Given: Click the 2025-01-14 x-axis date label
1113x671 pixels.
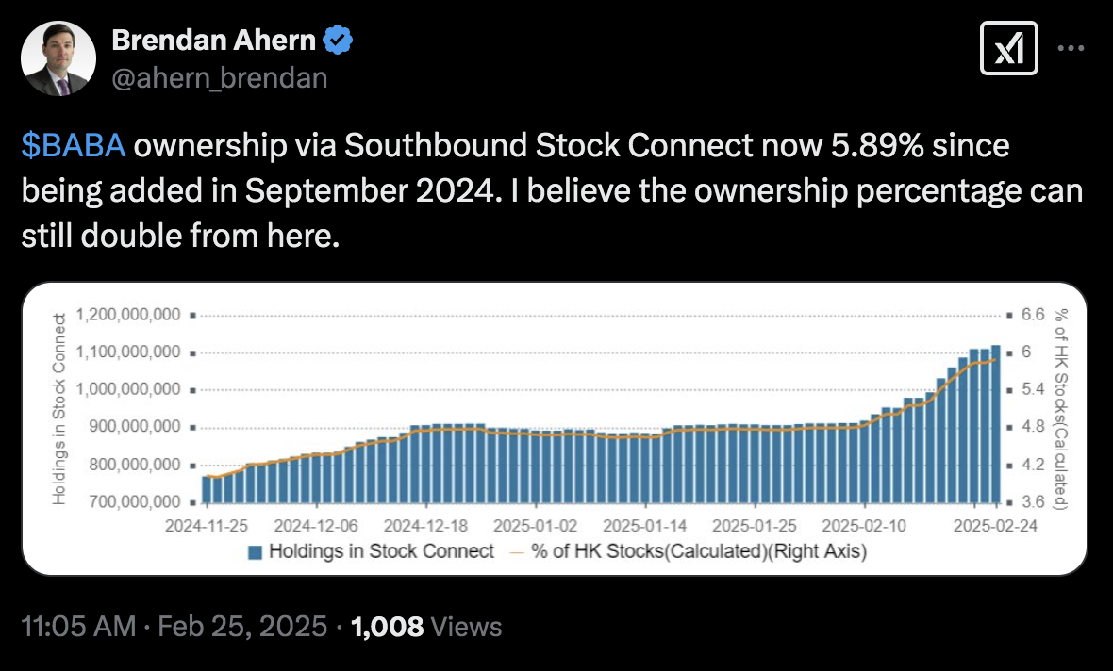Looking at the screenshot, I should [x=644, y=526].
